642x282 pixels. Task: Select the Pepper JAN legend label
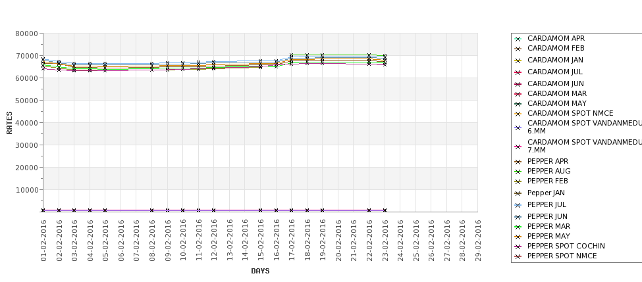[x=546, y=193]
